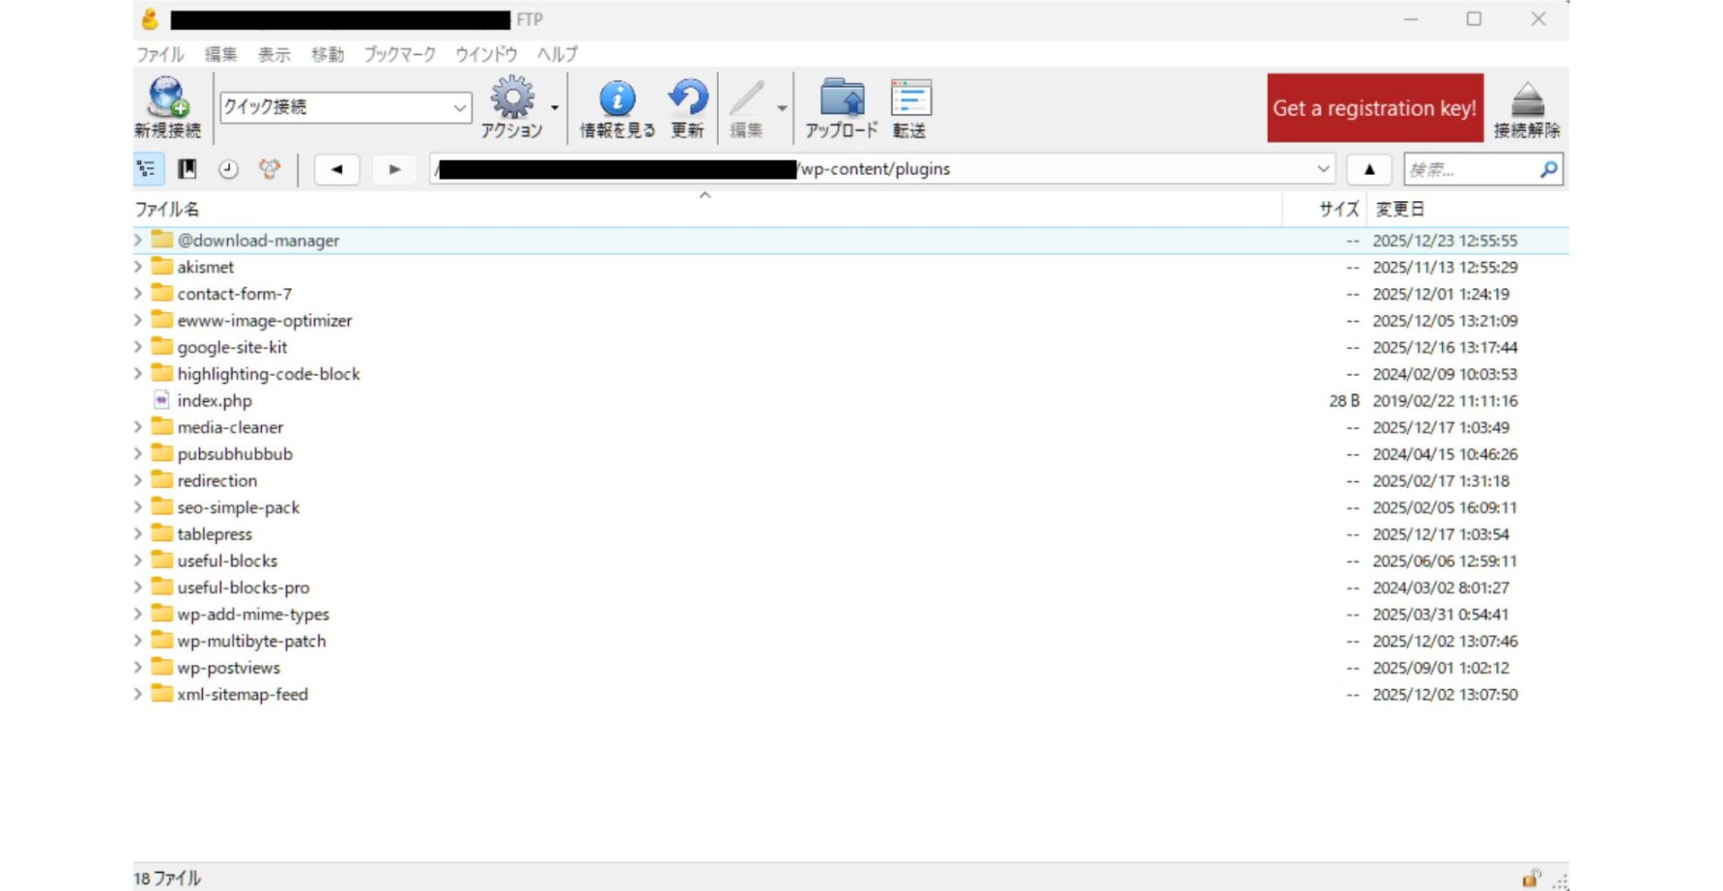Open the Quick Connect (クイック接続) dropdown
1723x891 pixels.
459,108
